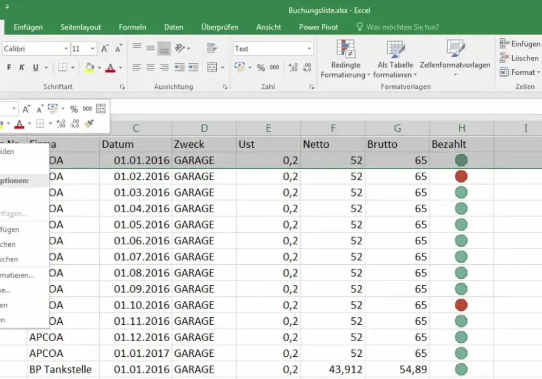Select the BP Tankstelle cell

[x=63, y=369]
